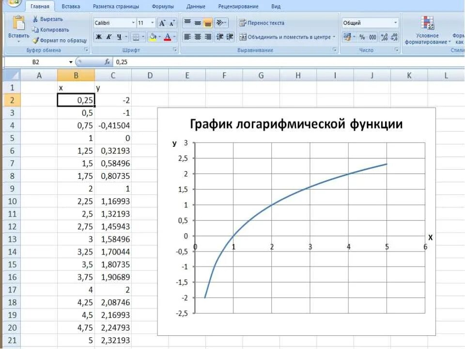Open Выравнивание group dialog launcher
465x349 pixels.
[x=335, y=49]
